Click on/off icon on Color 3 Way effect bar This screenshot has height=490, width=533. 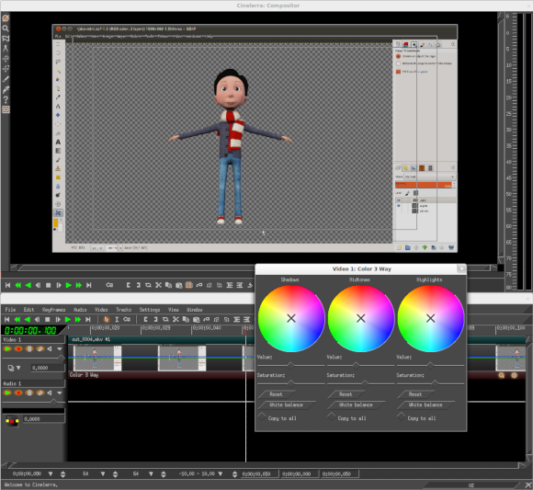pyautogui.click(x=514, y=375)
